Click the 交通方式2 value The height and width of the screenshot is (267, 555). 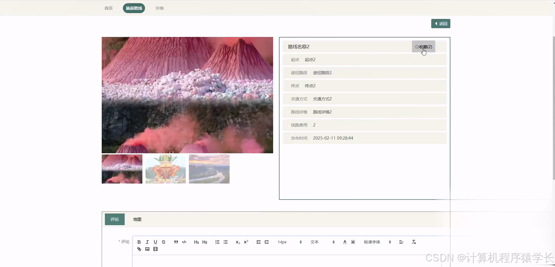[322, 99]
